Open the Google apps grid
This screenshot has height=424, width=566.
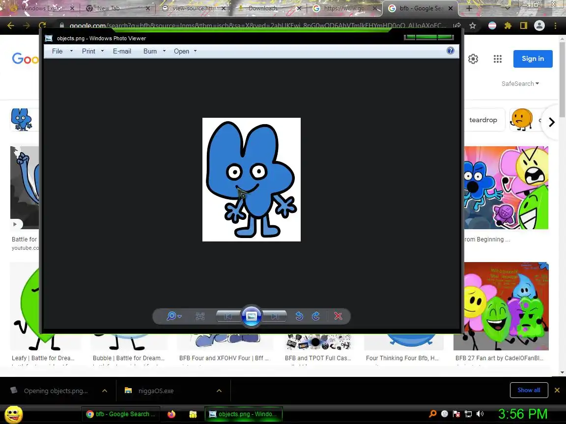(x=497, y=59)
